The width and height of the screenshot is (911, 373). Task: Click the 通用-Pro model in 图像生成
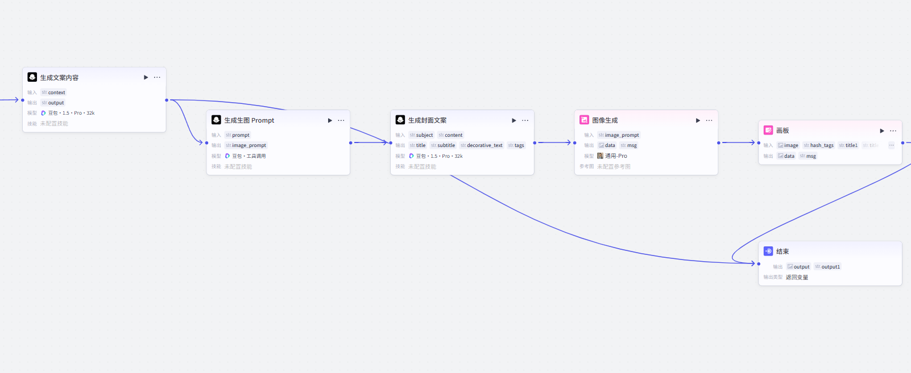pyautogui.click(x=615, y=156)
